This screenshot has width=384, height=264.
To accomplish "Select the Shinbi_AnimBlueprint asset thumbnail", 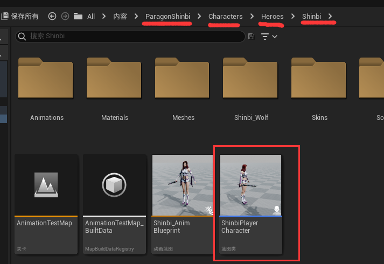I will 183,185.
